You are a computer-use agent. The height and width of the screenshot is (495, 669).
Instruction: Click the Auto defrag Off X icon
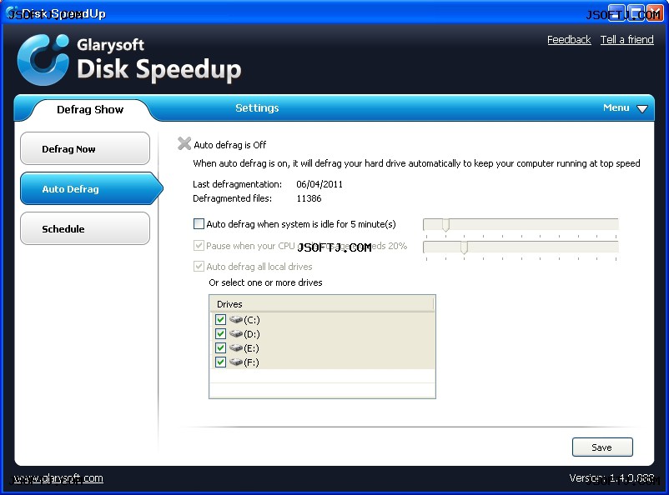(x=184, y=143)
